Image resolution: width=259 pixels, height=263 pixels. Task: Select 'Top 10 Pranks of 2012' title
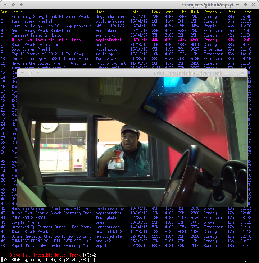(x=47, y=54)
